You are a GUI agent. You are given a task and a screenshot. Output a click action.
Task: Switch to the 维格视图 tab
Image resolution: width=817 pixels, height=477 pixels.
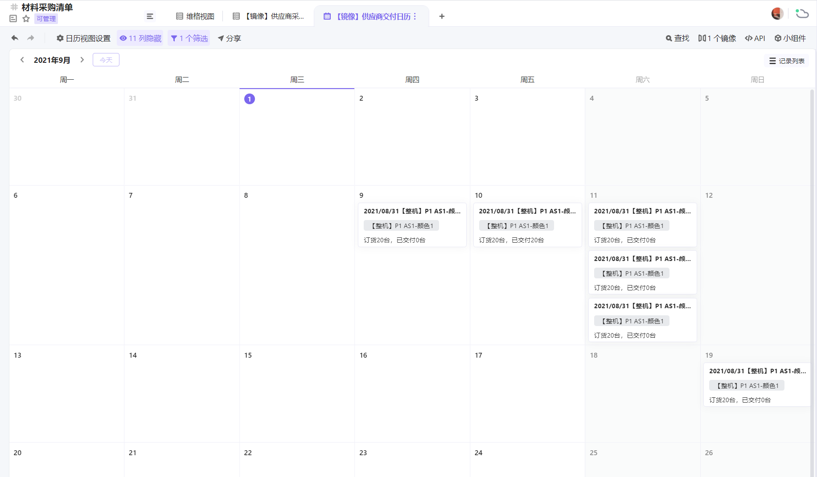click(195, 16)
